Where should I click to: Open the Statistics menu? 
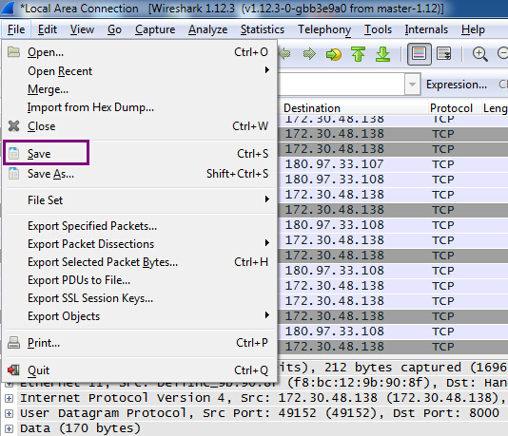click(x=263, y=29)
